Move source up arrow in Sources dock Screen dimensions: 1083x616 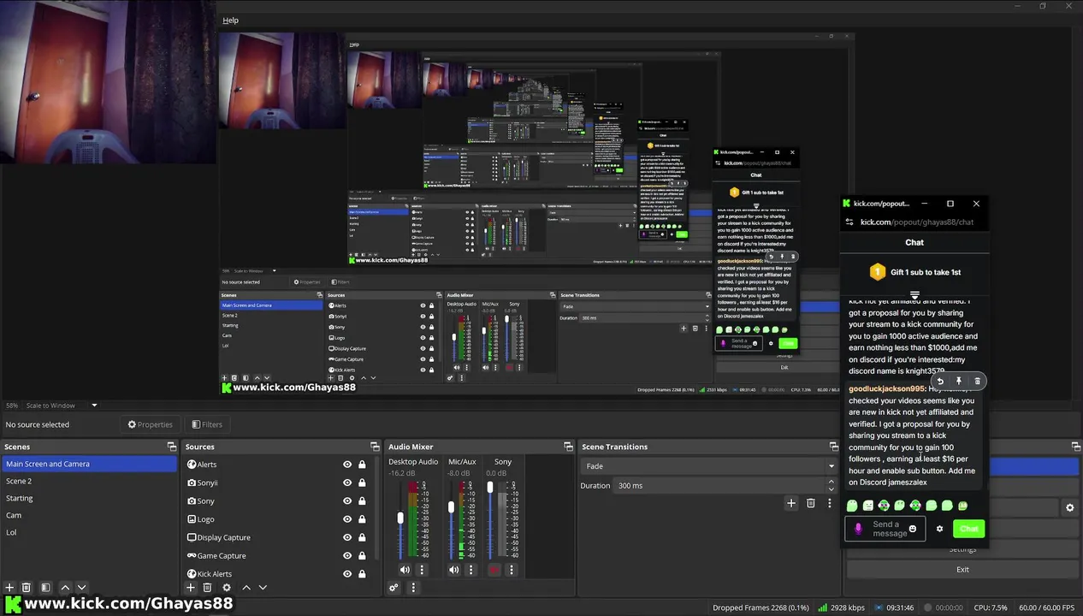(246, 588)
